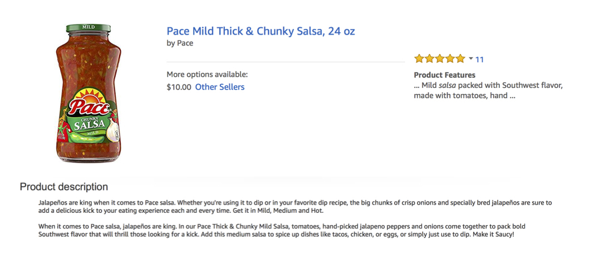Click the fifth gold rating star

pyautogui.click(x=460, y=58)
